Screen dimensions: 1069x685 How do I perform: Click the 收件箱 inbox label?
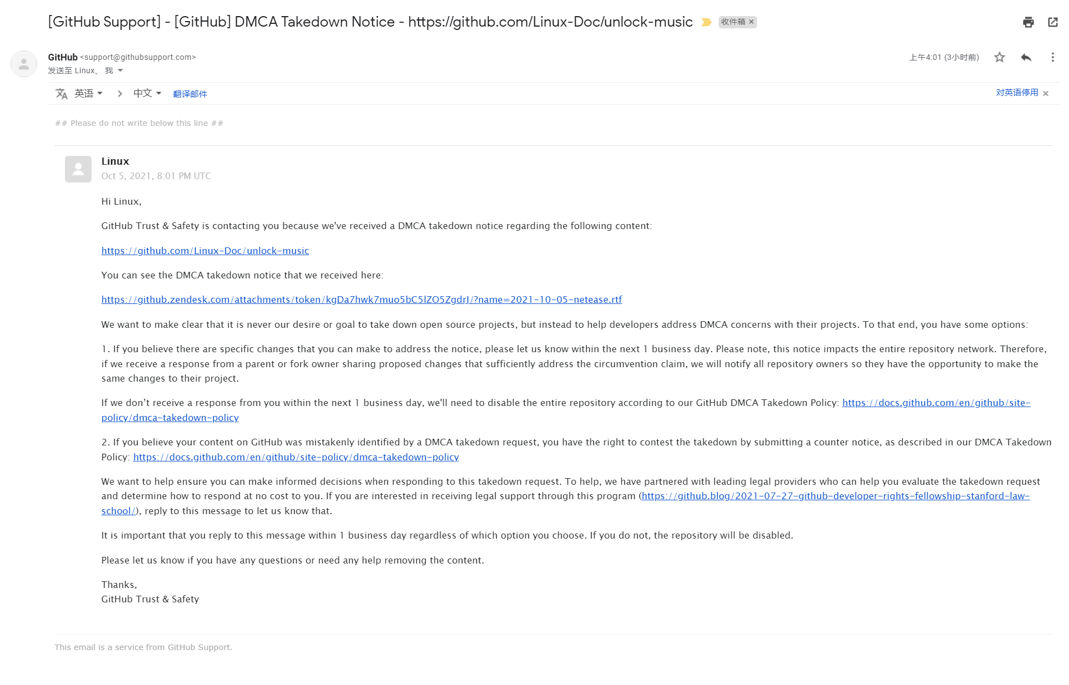(733, 22)
